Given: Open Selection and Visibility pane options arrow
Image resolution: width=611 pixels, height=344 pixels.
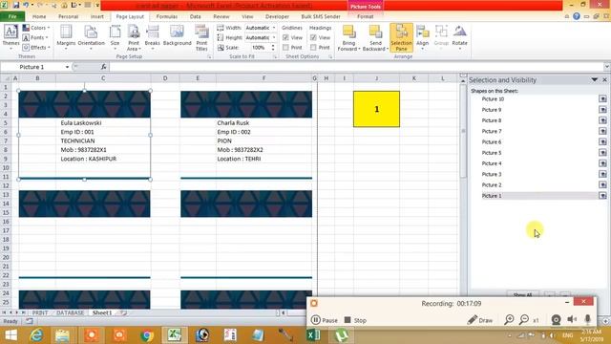Looking at the screenshot, I should [594, 79].
